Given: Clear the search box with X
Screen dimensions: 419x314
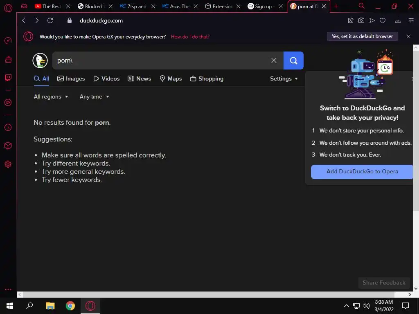Looking at the screenshot, I should [x=274, y=61].
